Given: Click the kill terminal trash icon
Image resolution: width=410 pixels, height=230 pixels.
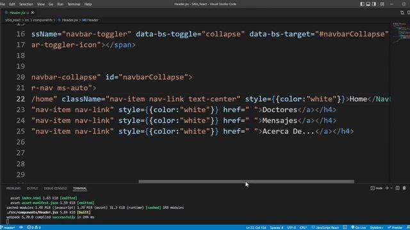Looking at the screenshot, I should [404, 188].
